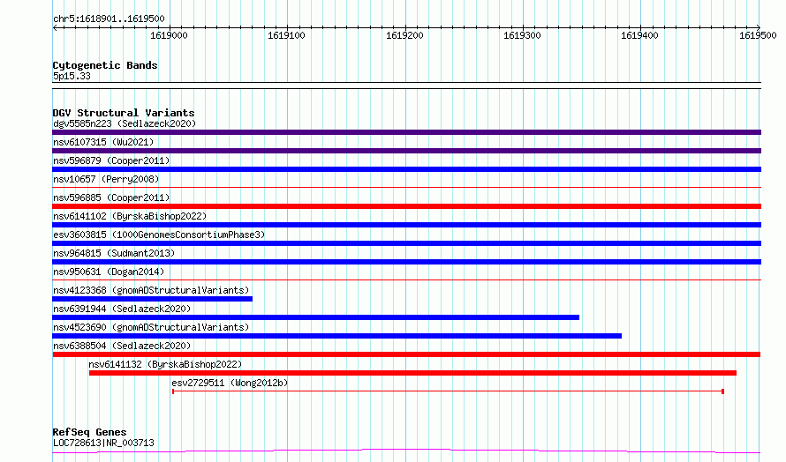Open the nsv964815 (Sudmant2013) label

point(114,253)
